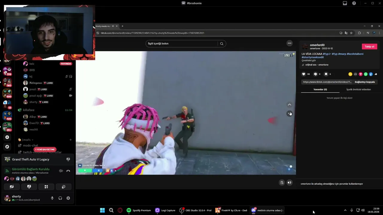The image size is (383, 215).
Task: Open OBS Studio from taskbar
Action: pos(195,210)
